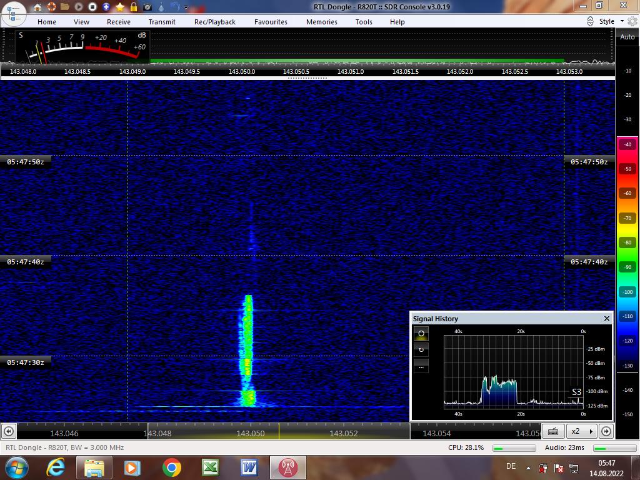The height and width of the screenshot is (480, 640).
Task: Show hidden system tray icons arrow
Action: coord(529,467)
